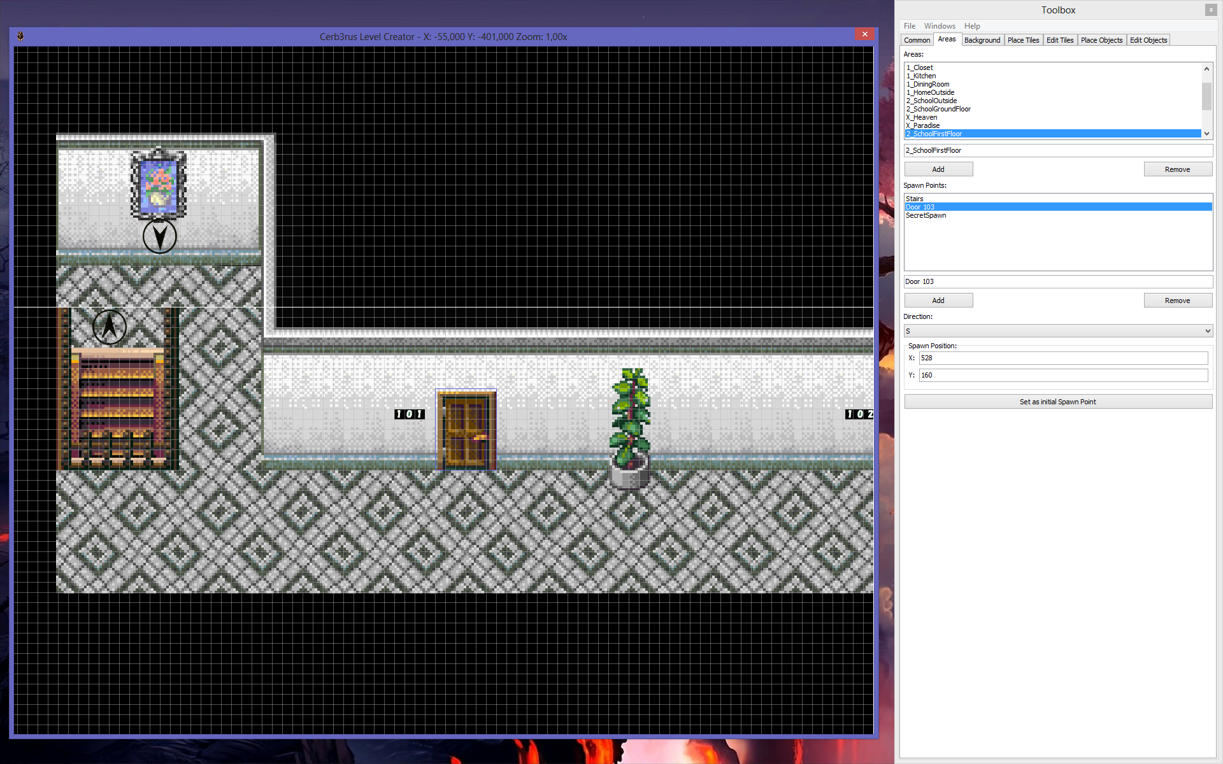Click the X spawn position input field
Image resolution: width=1223 pixels, height=764 pixels.
(1062, 358)
